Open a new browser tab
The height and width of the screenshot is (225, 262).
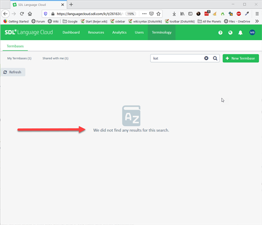pyautogui.click(x=71, y=5)
